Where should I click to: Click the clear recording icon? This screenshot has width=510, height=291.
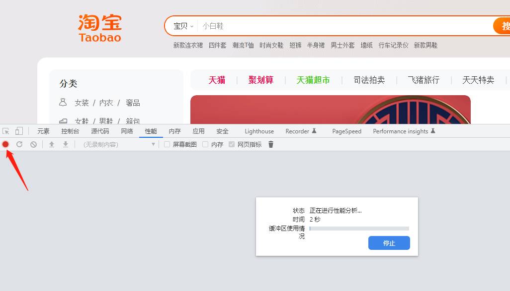click(33, 144)
